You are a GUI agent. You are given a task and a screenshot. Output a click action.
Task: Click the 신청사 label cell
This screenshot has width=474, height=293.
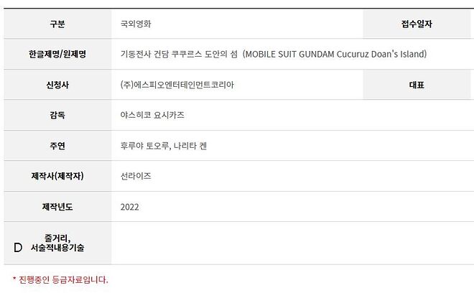click(x=57, y=85)
